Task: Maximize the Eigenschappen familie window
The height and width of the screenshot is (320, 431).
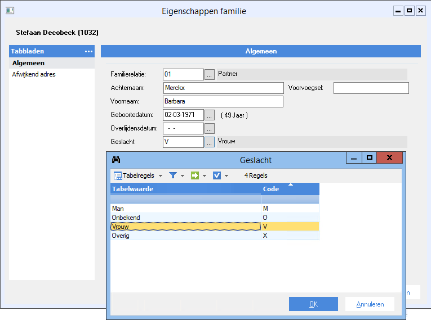Action: click(409, 11)
